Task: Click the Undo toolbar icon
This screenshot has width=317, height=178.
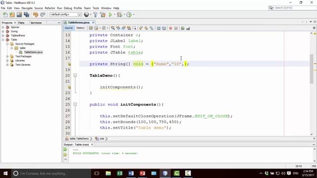Action: click(36, 14)
